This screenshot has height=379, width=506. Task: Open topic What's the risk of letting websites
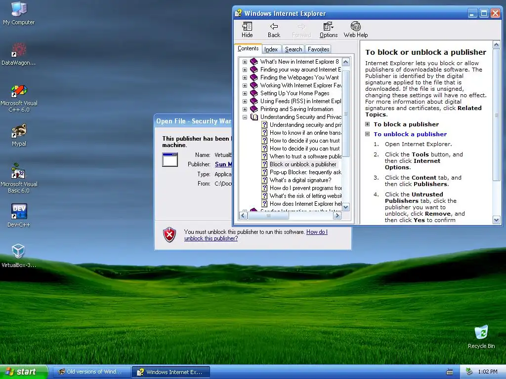305,196
